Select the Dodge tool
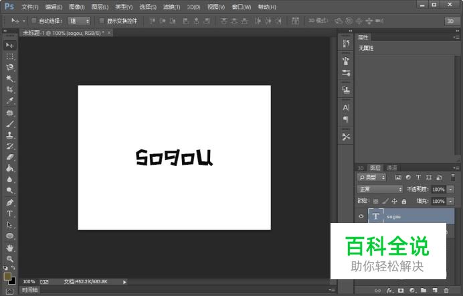Image resolution: width=463 pixels, height=296 pixels. (10, 191)
